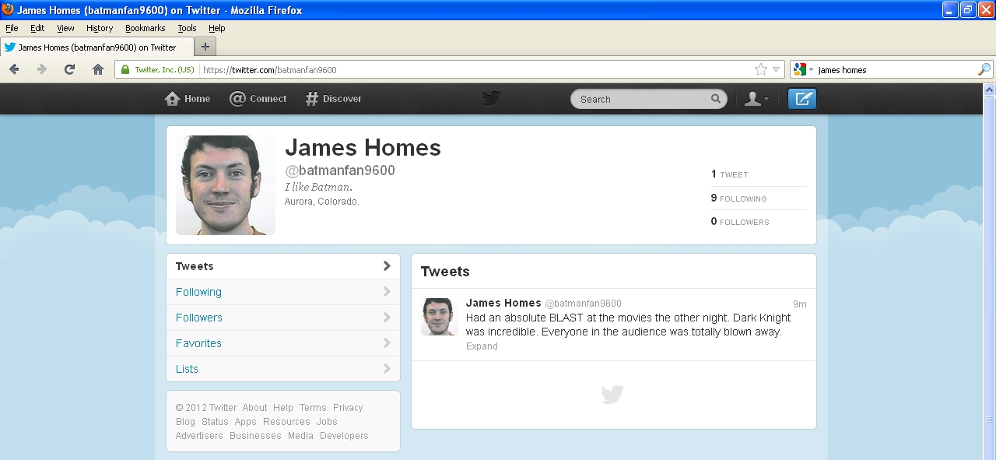
Task: Bookmark this page with star icon
Action: coord(761,69)
